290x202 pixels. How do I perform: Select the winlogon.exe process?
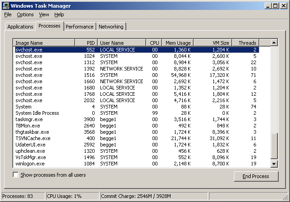pos(137,164)
